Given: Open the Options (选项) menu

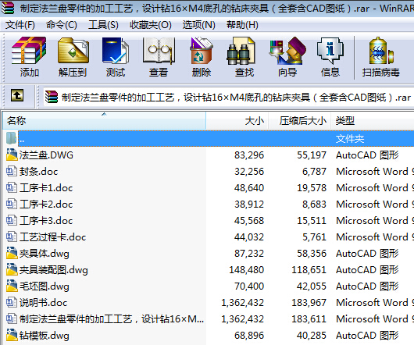Looking at the screenshot, I should click(199, 25).
